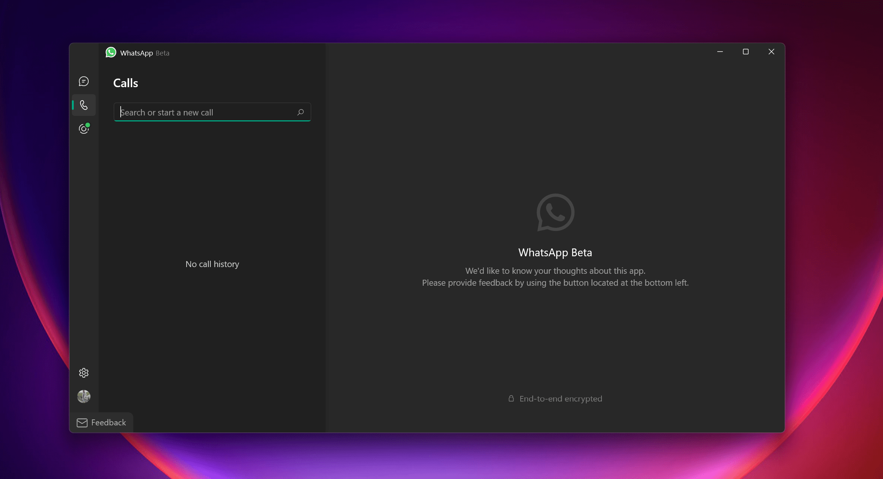
Task: Click the WhatsApp logo icon
Action: click(x=111, y=53)
